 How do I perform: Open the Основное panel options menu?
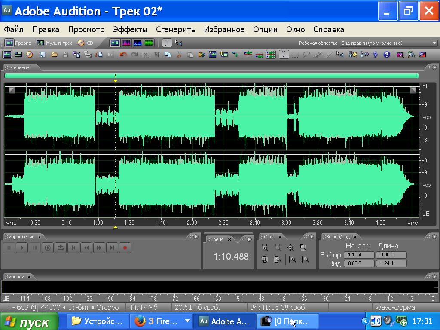click(x=434, y=67)
